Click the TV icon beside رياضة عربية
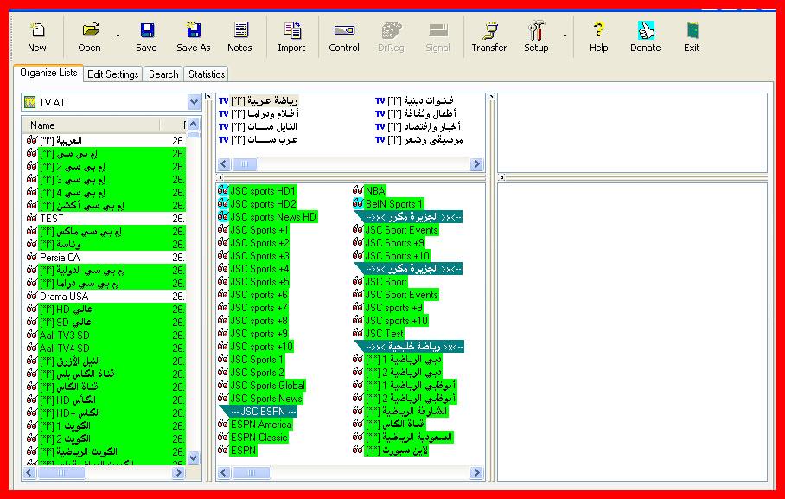 pyautogui.click(x=224, y=100)
